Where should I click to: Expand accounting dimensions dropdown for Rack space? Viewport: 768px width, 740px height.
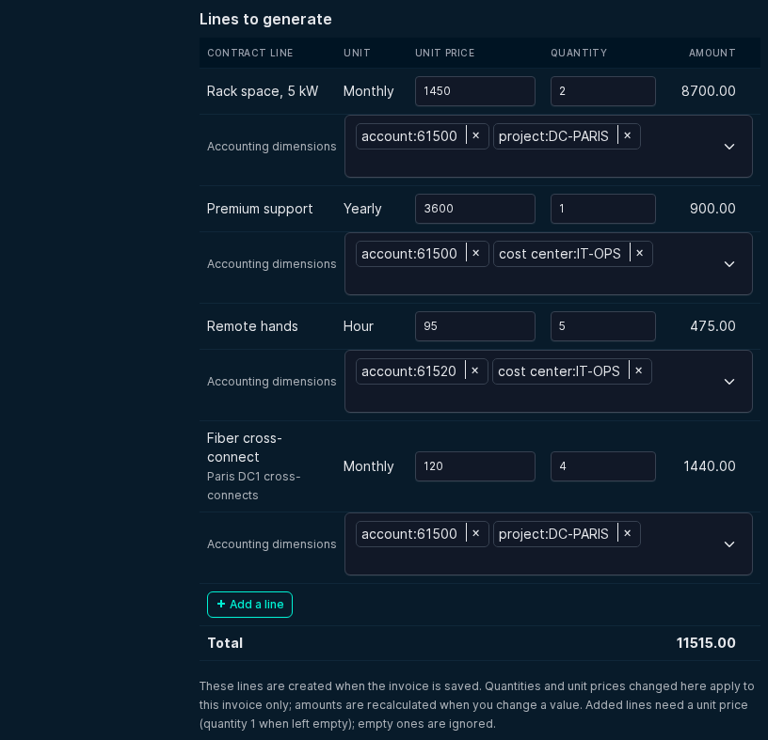pos(729,147)
